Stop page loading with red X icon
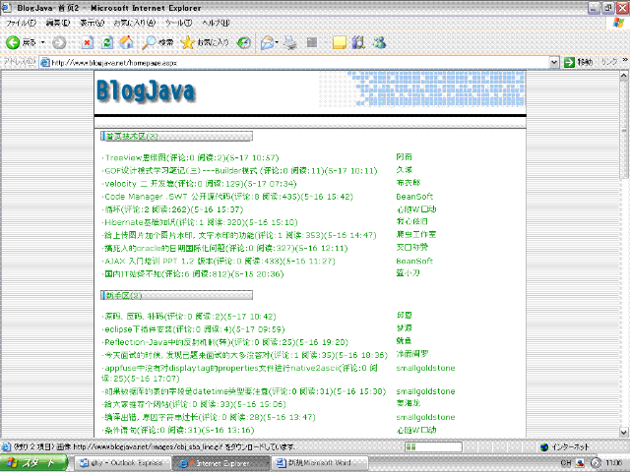 pos(88,42)
